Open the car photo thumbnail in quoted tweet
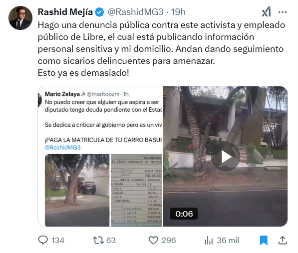Screen dimensions: 298x253 click(x=77, y=190)
